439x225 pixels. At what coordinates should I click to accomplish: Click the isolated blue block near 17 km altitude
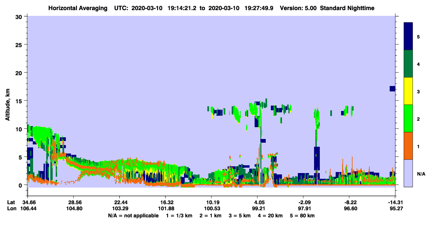(392, 89)
